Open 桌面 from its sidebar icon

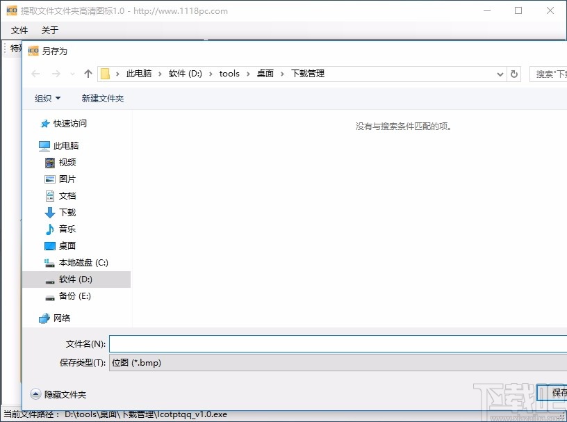pos(49,245)
